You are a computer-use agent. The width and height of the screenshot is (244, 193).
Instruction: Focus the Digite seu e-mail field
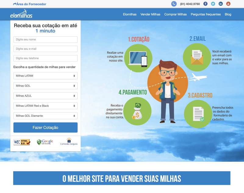pyautogui.click(x=45, y=49)
